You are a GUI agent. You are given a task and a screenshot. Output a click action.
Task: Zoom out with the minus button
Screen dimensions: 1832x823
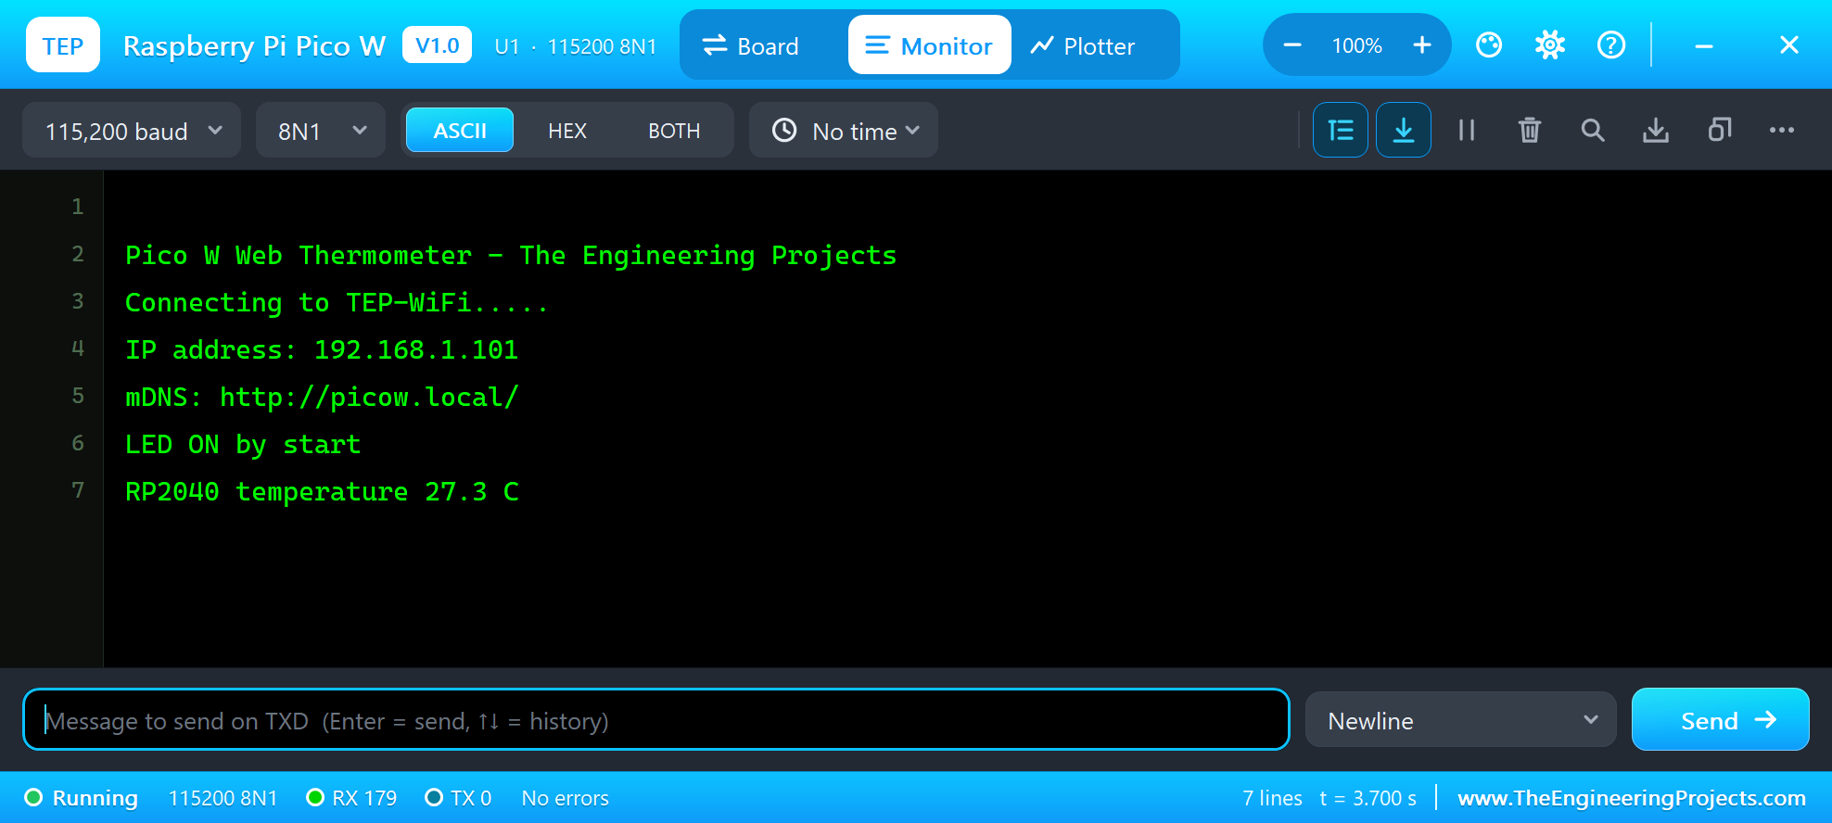click(x=1292, y=45)
